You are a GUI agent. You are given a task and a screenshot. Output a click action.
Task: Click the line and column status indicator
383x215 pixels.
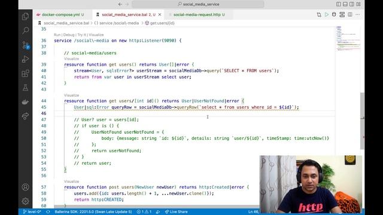pyautogui.click(x=254, y=212)
